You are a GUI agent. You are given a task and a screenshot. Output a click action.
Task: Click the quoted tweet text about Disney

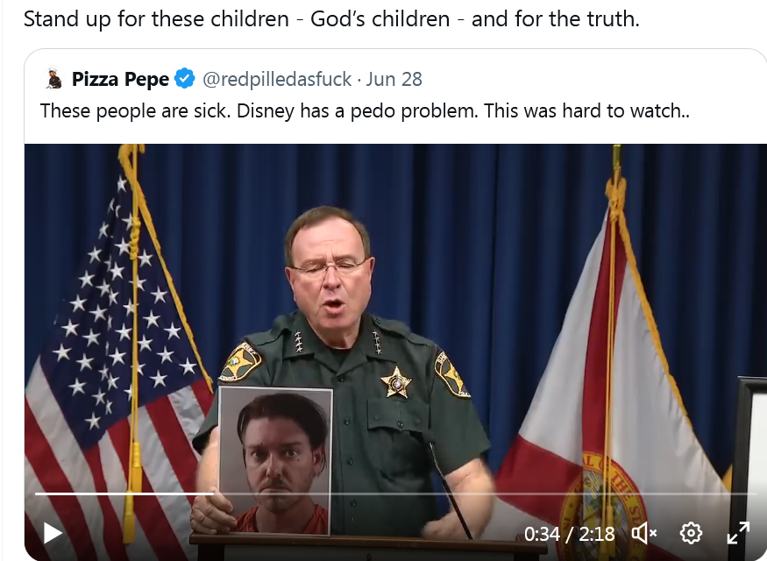(365, 111)
